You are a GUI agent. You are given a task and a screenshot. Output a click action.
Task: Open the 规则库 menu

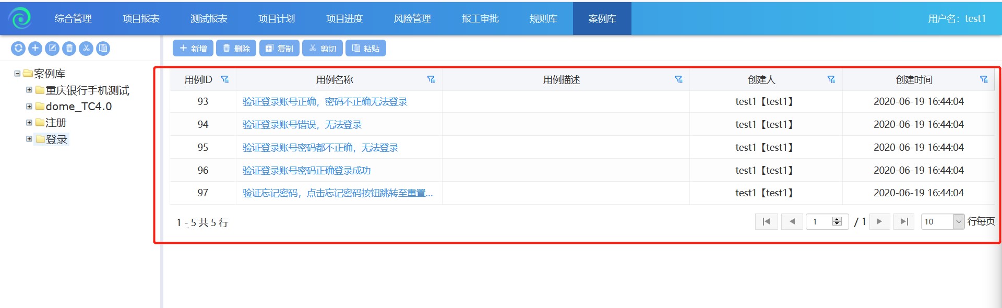543,19
